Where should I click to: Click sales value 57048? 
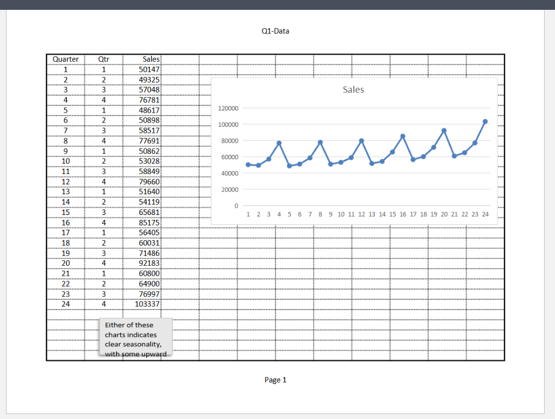149,90
